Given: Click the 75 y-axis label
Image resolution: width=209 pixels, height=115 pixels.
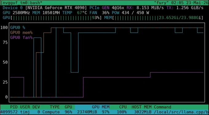Looking at the screenshot, I should tap(5, 42).
